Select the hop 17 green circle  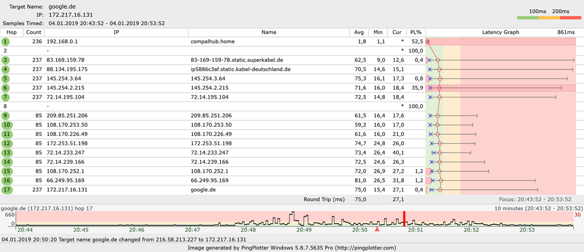click(x=7, y=190)
